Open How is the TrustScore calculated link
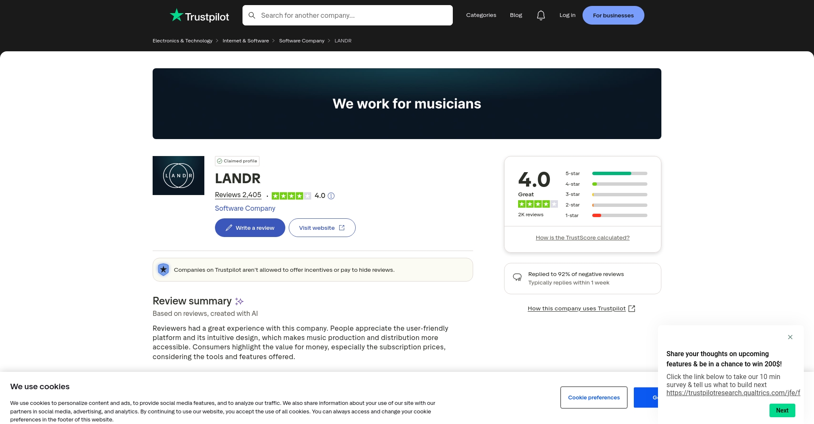814x424 pixels. [582, 238]
